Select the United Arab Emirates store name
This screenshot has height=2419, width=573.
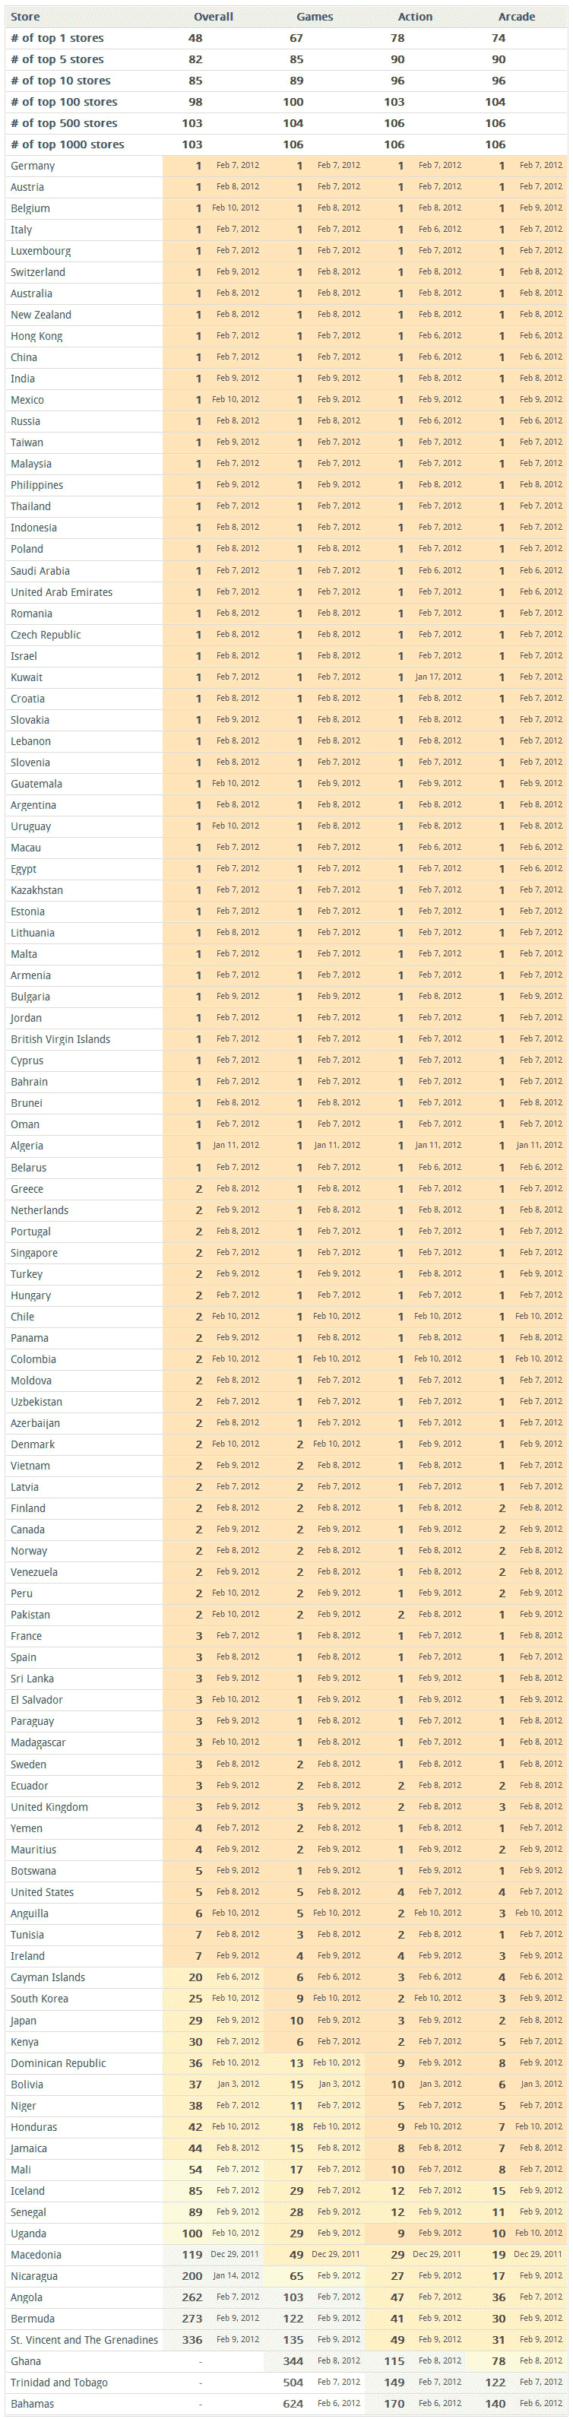61,592
